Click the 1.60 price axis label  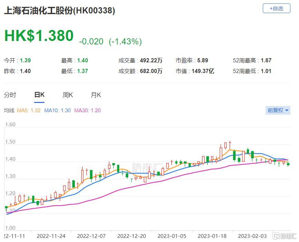(x=10, y=125)
